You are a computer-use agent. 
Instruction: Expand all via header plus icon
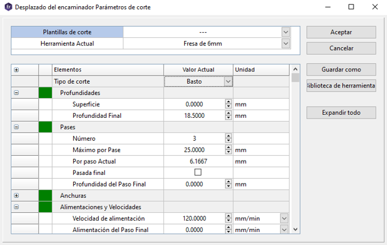coord(16,70)
